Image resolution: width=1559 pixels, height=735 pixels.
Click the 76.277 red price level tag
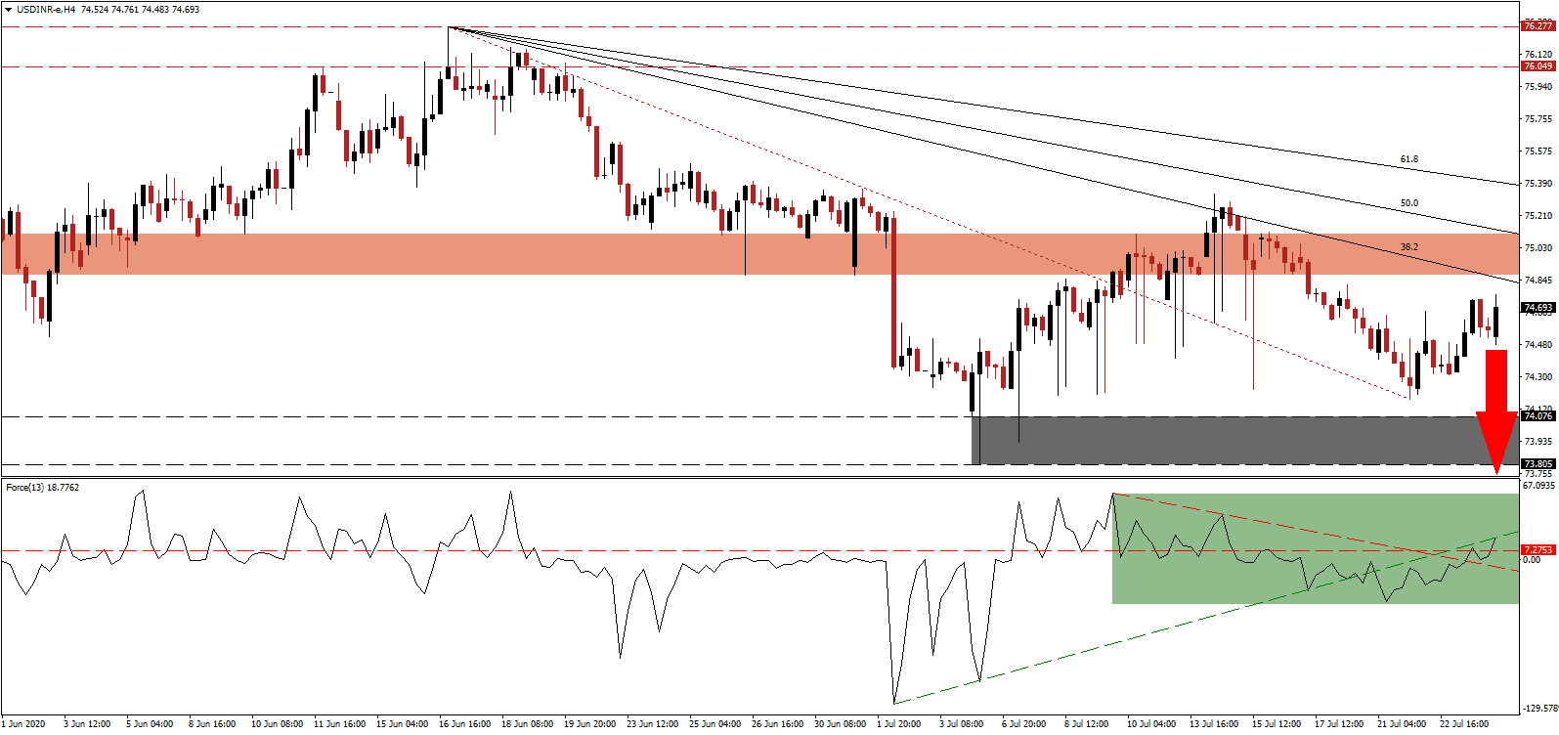click(x=1537, y=26)
